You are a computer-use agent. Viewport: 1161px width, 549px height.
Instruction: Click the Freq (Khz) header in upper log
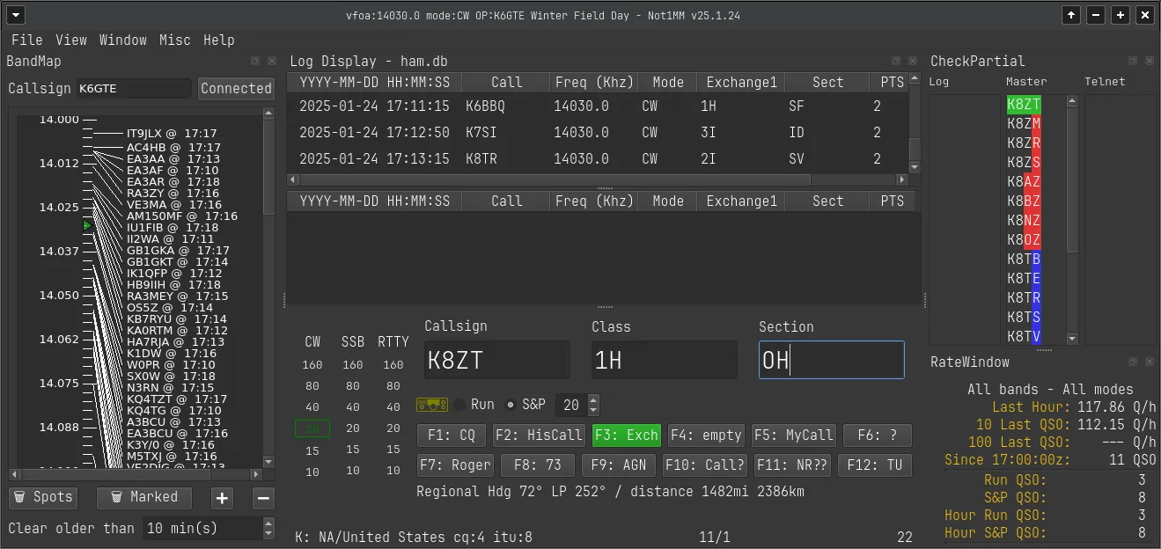[x=595, y=82]
